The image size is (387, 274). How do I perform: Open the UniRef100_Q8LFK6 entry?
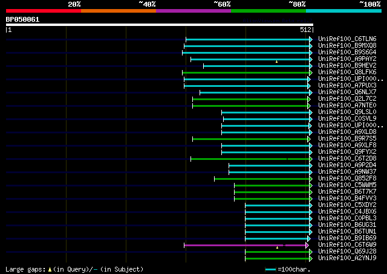347,72
